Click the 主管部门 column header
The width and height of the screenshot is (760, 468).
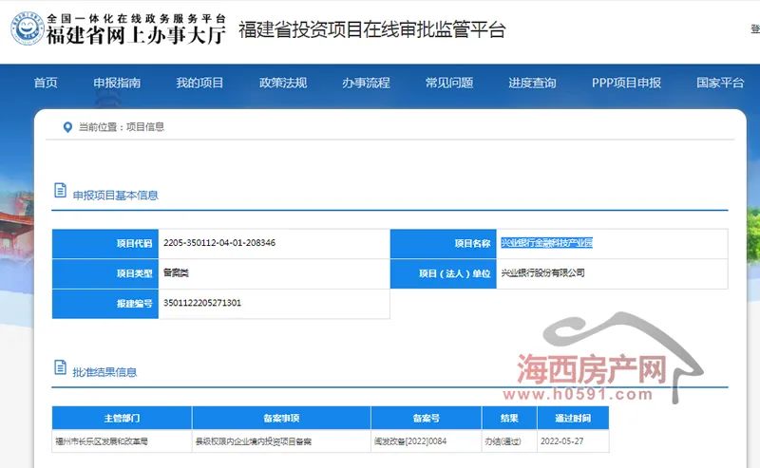pos(122,418)
